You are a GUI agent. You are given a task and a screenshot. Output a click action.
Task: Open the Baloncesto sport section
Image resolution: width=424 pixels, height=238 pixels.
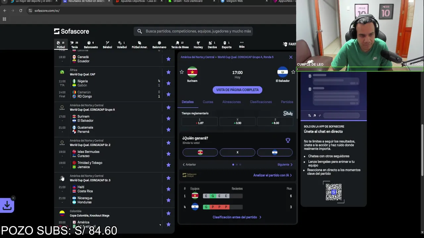coord(91,45)
